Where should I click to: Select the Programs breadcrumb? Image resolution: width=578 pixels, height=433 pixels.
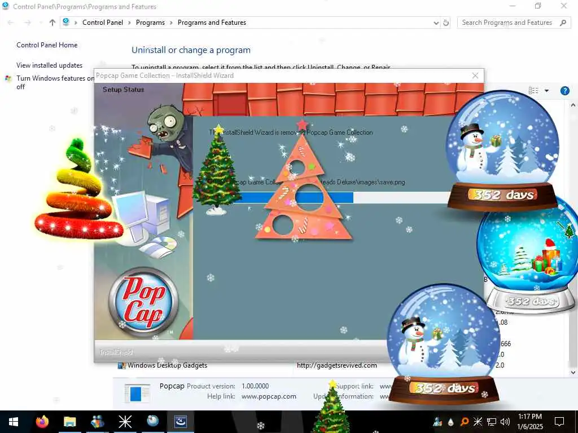[x=150, y=23]
